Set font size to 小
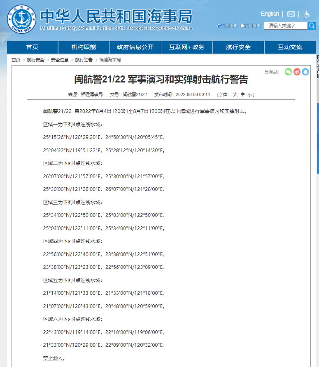The image size is (319, 367). (x=249, y=95)
